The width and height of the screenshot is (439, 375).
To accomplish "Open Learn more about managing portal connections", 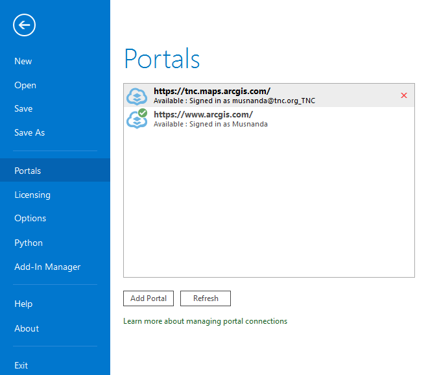I will click(x=205, y=321).
